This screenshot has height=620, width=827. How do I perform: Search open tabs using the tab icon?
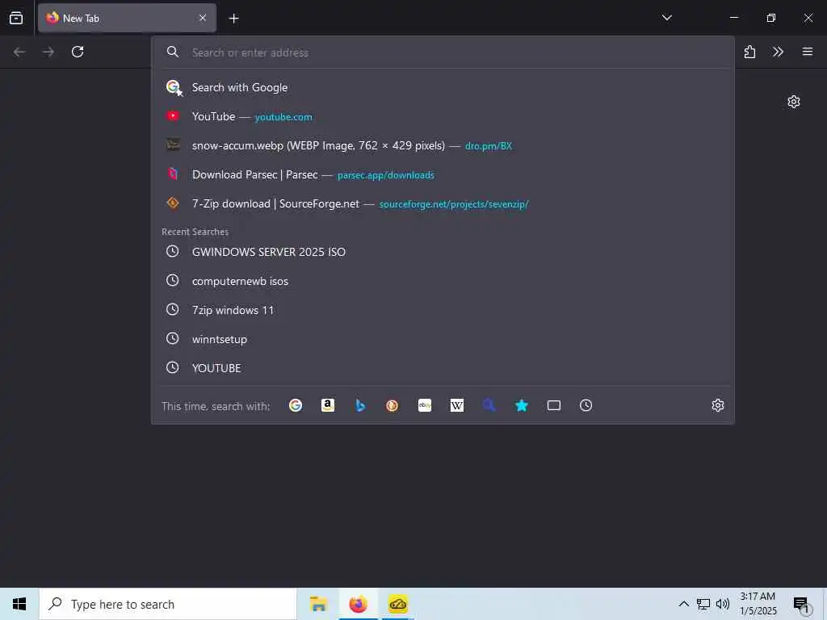pos(554,405)
